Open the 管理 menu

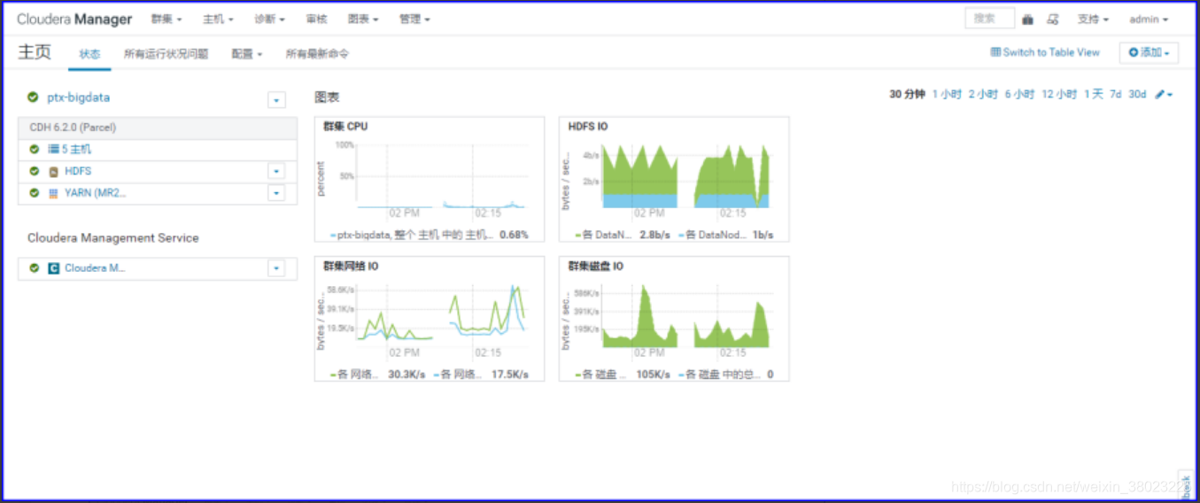pos(414,19)
